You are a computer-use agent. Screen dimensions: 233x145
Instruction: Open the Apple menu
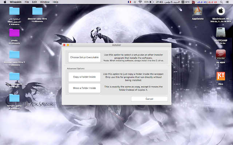[5, 2]
